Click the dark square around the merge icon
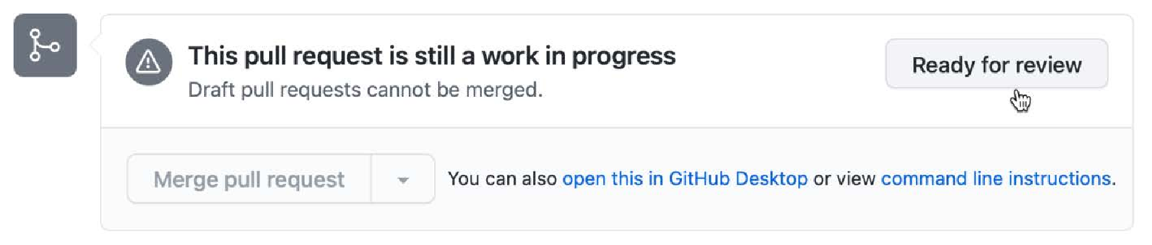Screen dimensions: 1152x245 (45, 45)
